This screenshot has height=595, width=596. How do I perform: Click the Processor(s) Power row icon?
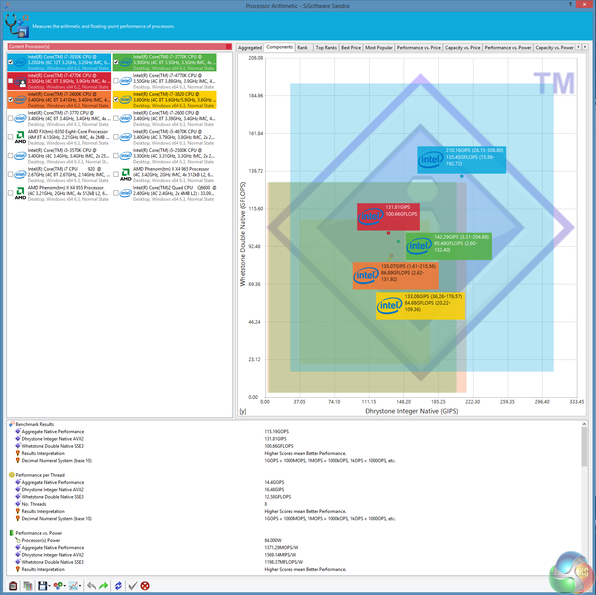18,540
